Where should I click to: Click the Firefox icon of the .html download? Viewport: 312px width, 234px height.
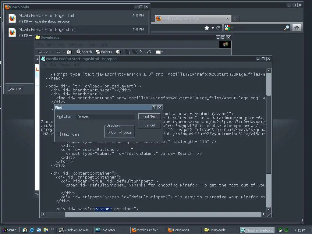pyautogui.click(x=12, y=18)
